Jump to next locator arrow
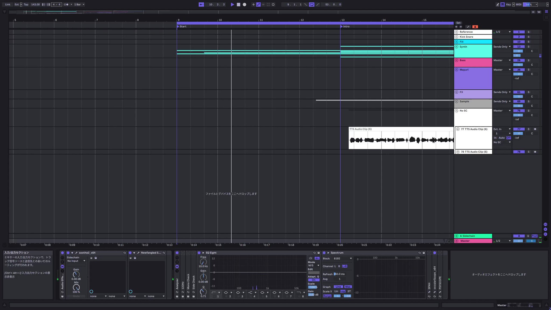The image size is (551, 310). coord(461,27)
